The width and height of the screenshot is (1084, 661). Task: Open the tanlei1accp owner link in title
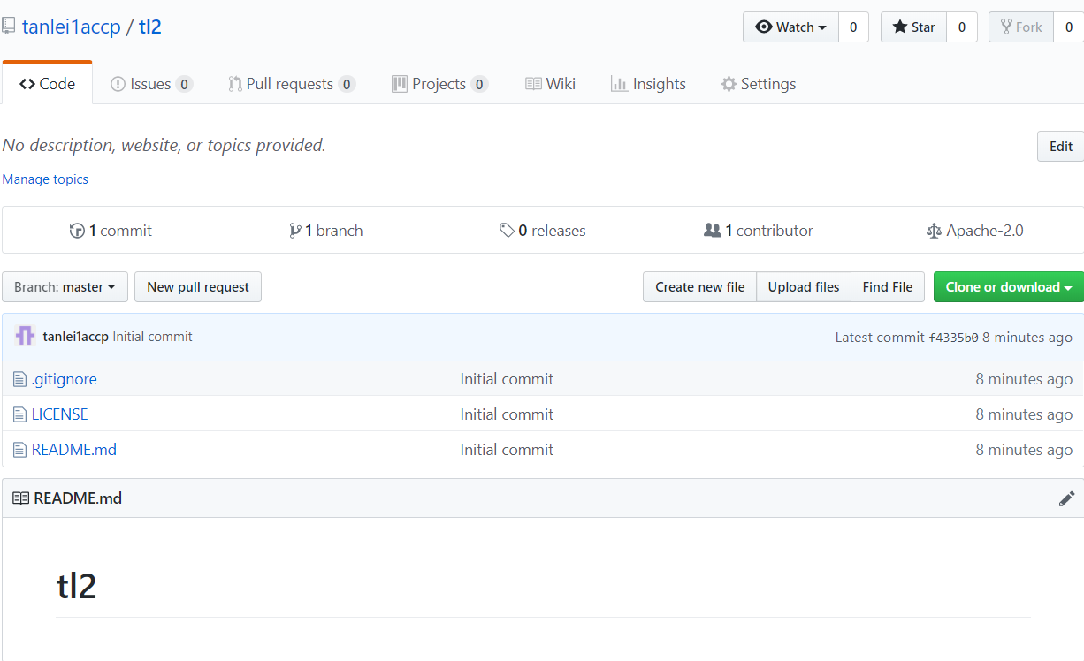[72, 27]
